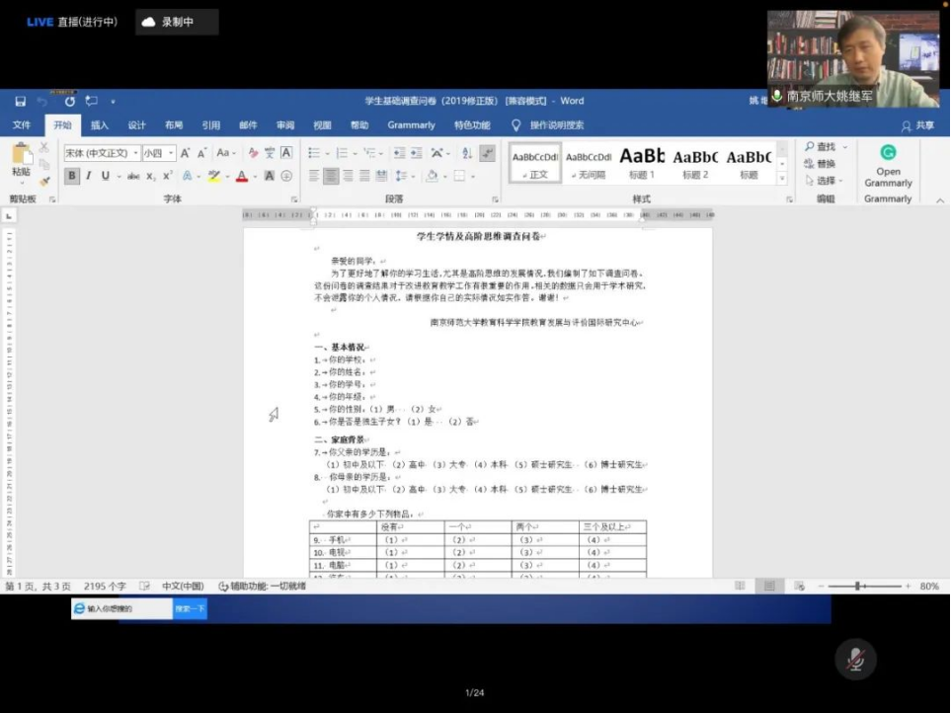This screenshot has height=713, width=951.
Task: Toggle Italic formatting
Action: (89, 176)
